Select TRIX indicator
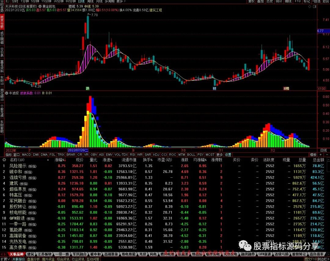330x261 pixels. click(x=61, y=155)
